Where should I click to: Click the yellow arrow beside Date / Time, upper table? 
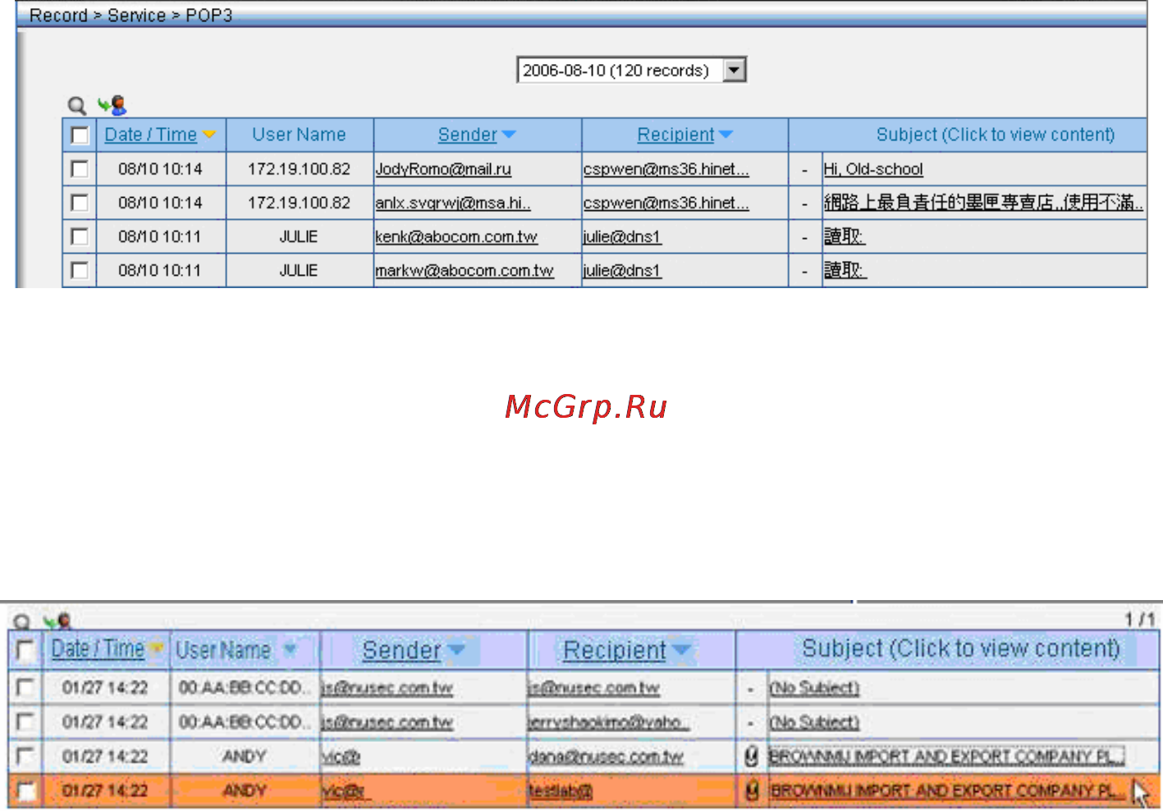click(208, 135)
